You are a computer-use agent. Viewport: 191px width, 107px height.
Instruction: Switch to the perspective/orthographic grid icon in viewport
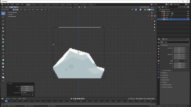[x=155, y=30]
